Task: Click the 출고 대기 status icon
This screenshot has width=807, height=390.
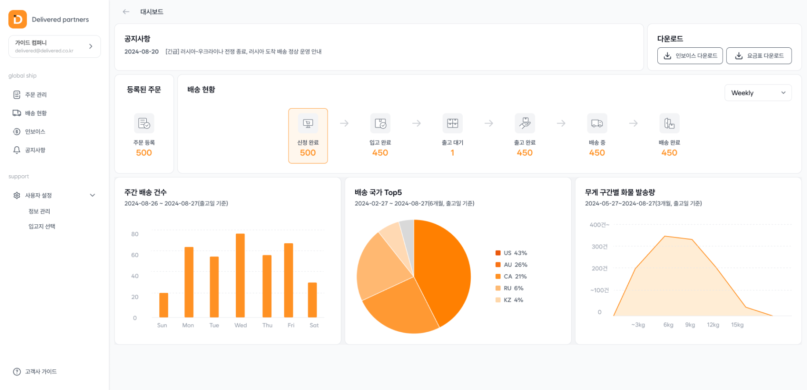Action: coord(452,124)
